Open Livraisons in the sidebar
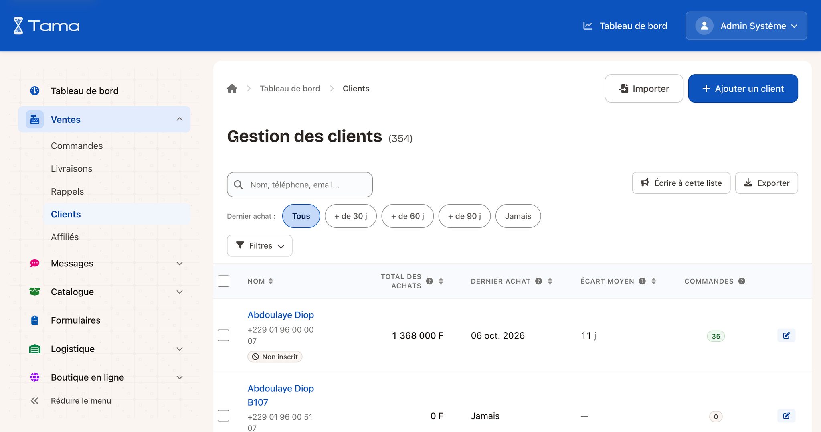821x432 pixels. coord(71,168)
